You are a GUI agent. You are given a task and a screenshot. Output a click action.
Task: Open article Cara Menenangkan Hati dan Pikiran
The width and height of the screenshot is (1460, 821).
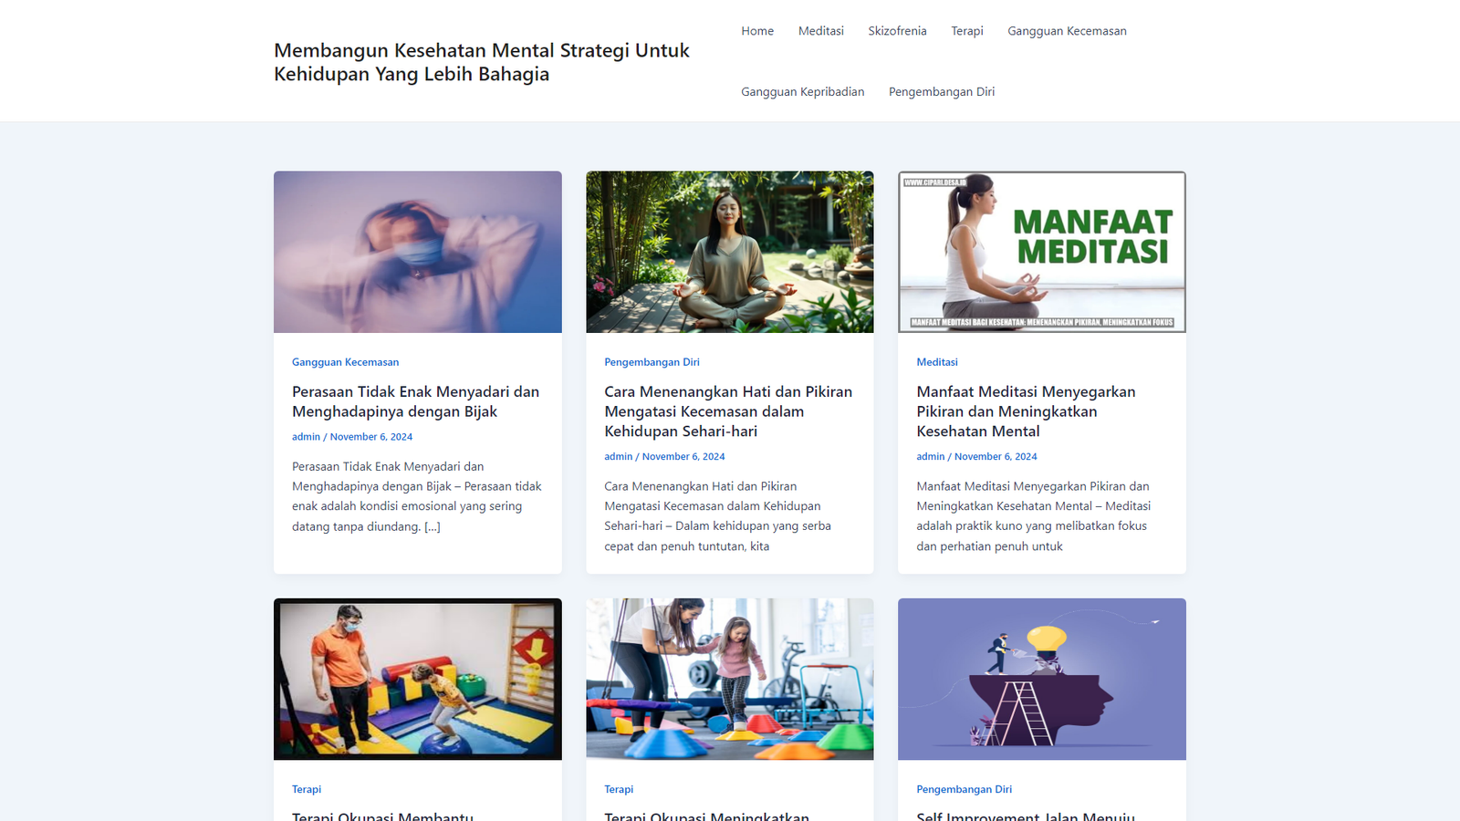click(728, 411)
